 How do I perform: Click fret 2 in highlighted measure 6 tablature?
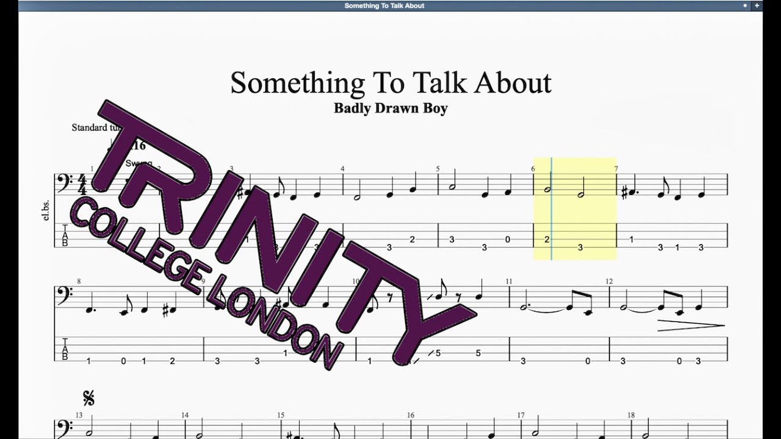[547, 240]
